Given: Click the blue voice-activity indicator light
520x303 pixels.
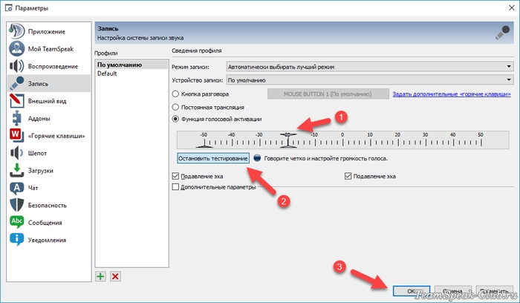Looking at the screenshot, I should [257, 158].
